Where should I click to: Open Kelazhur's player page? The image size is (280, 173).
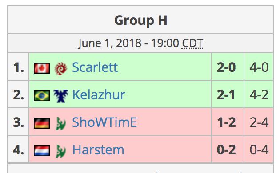point(99,95)
